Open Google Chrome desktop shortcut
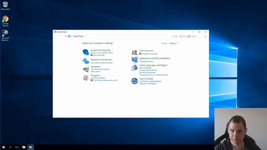The width and height of the screenshot is (267, 150). tap(5, 21)
